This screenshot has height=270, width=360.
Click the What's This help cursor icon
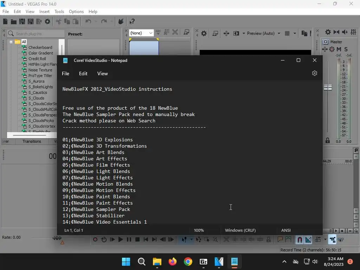point(132,21)
